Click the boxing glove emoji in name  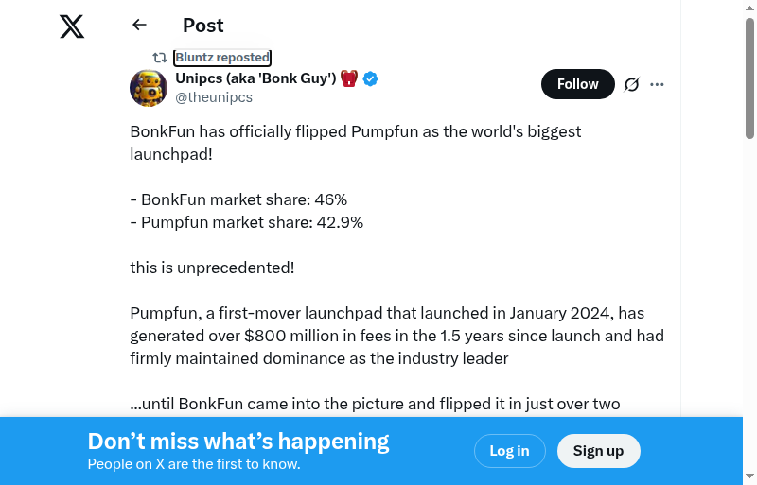[349, 78]
